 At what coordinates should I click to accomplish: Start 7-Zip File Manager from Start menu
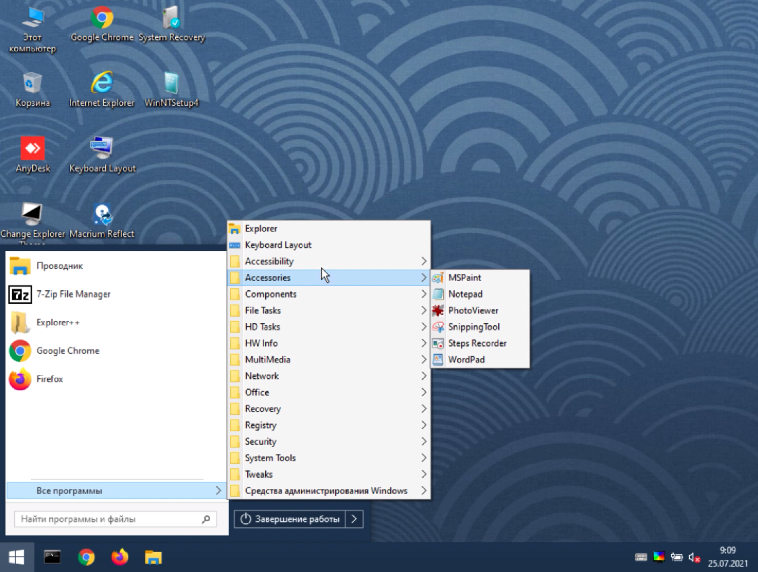pyautogui.click(x=73, y=294)
